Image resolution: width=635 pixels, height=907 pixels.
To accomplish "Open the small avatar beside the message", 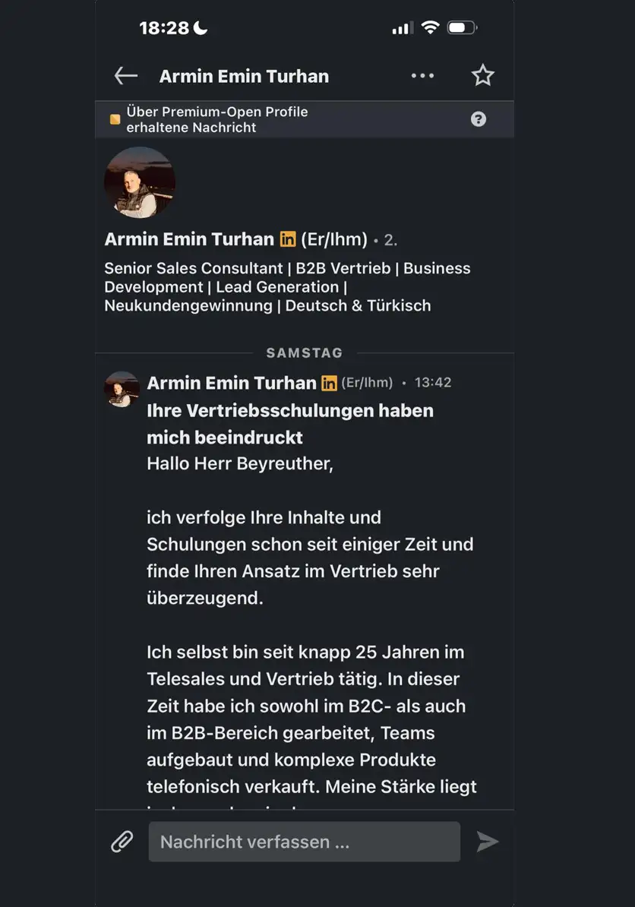I will (x=122, y=389).
